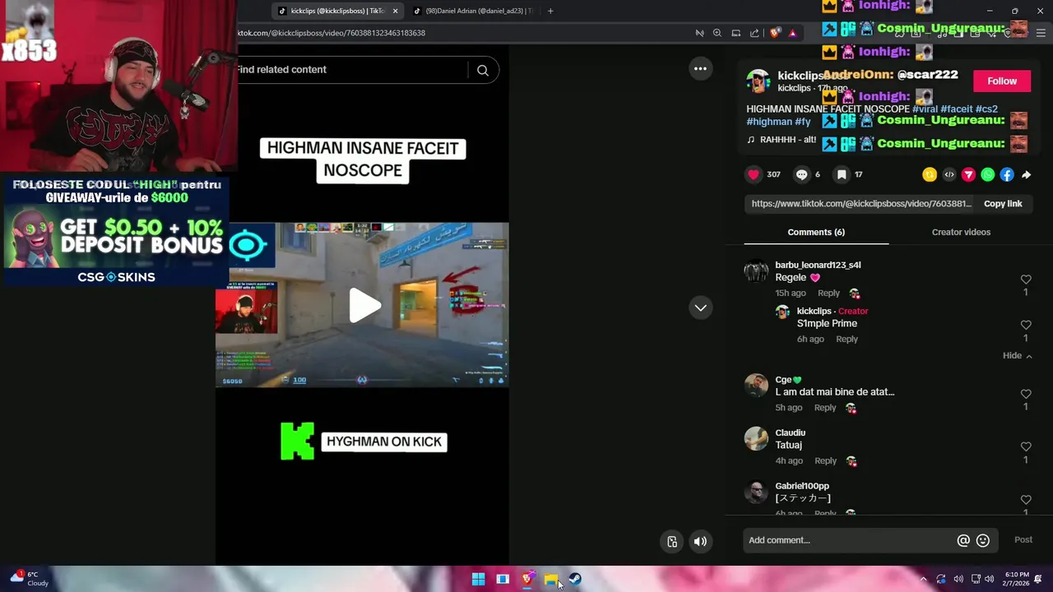Open the three-dots more options menu
1053x592 pixels.
(x=700, y=69)
